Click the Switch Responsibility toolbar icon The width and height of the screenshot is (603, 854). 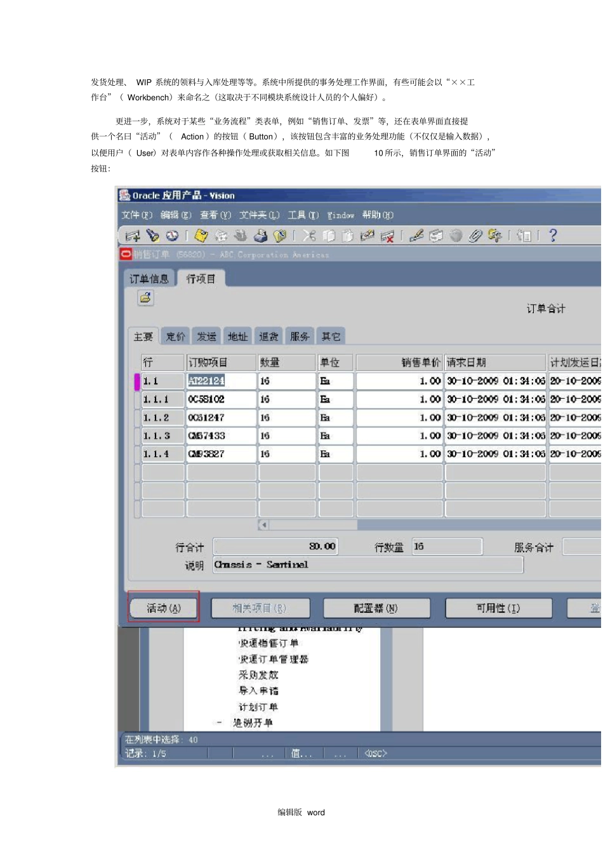(240, 236)
